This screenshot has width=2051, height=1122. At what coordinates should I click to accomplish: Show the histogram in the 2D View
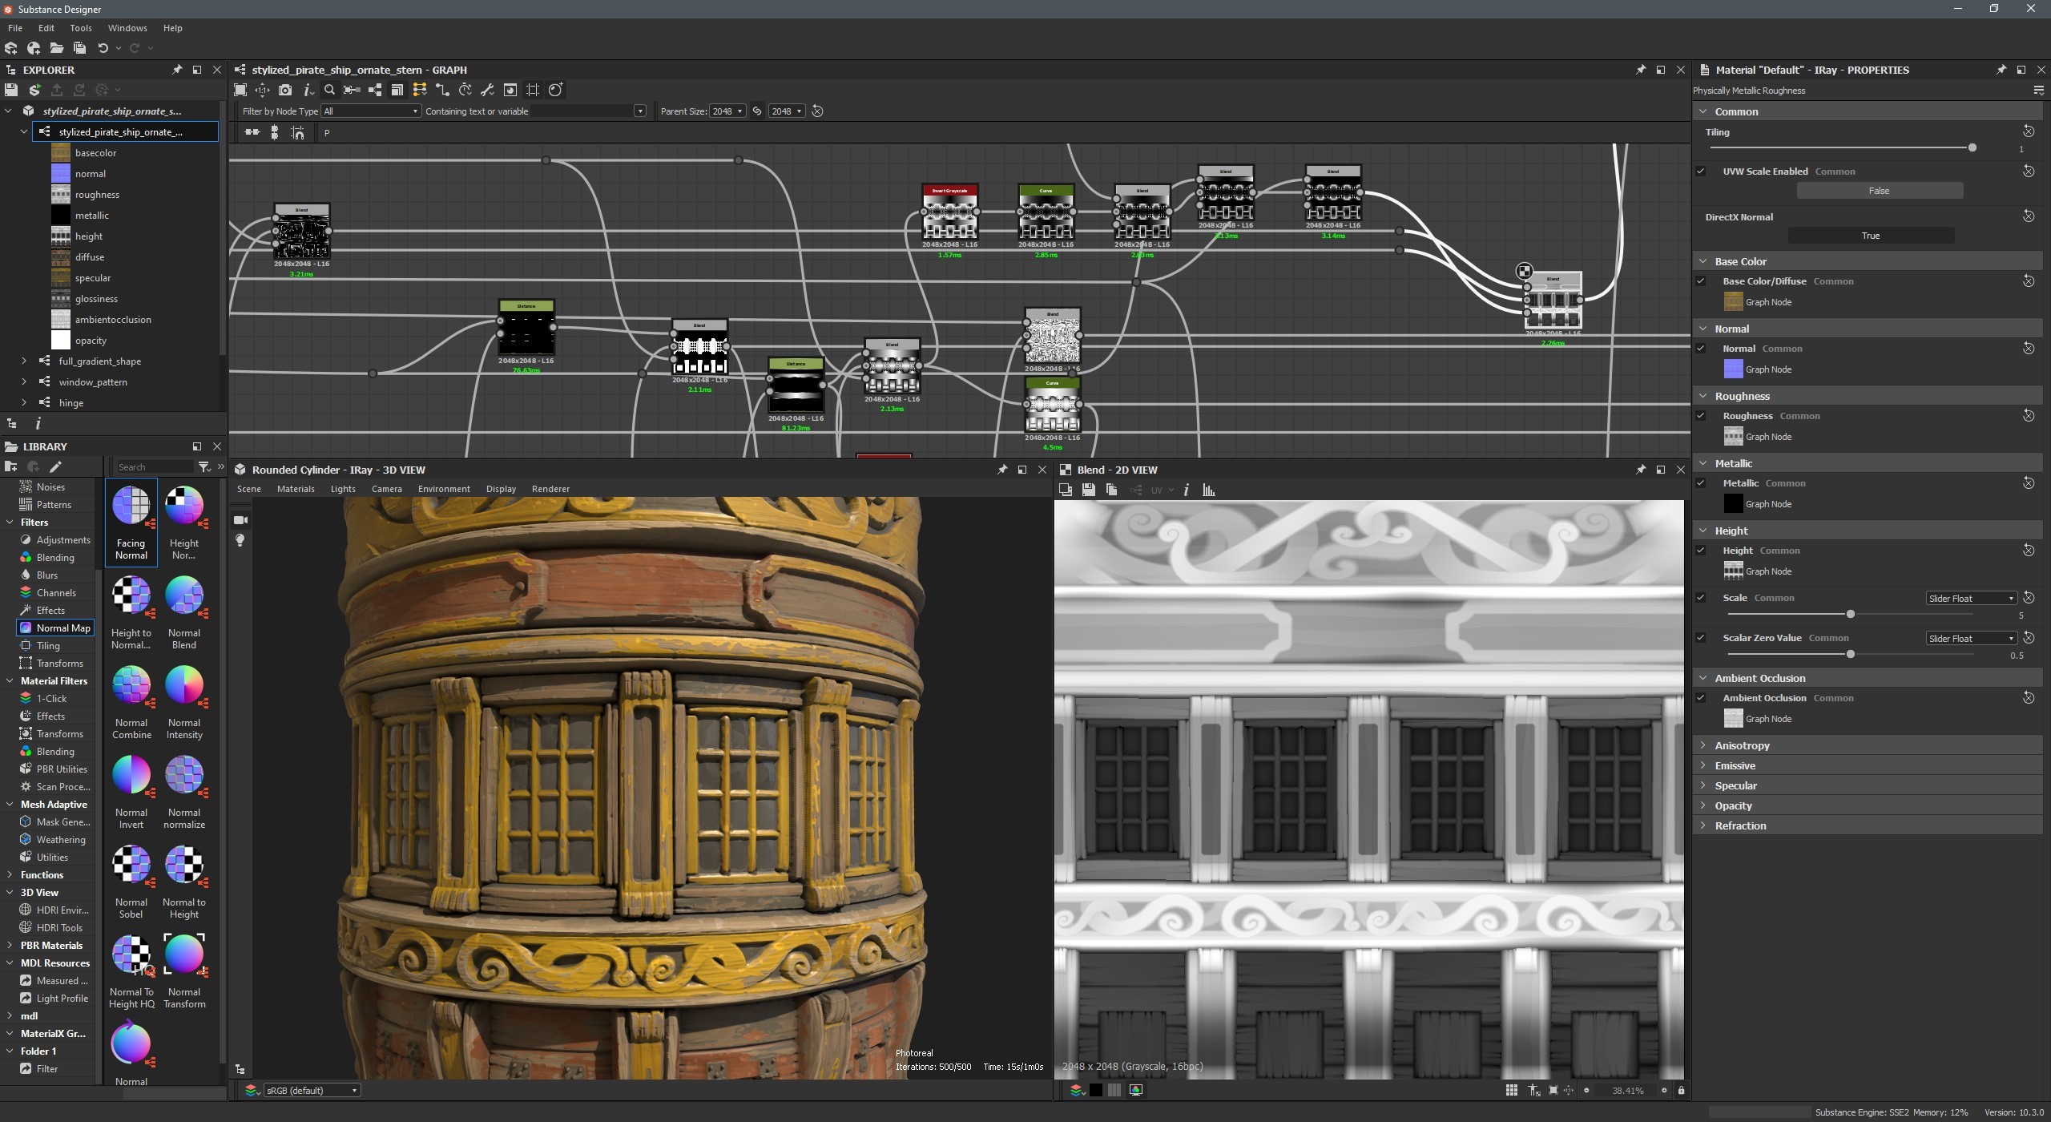(x=1210, y=490)
